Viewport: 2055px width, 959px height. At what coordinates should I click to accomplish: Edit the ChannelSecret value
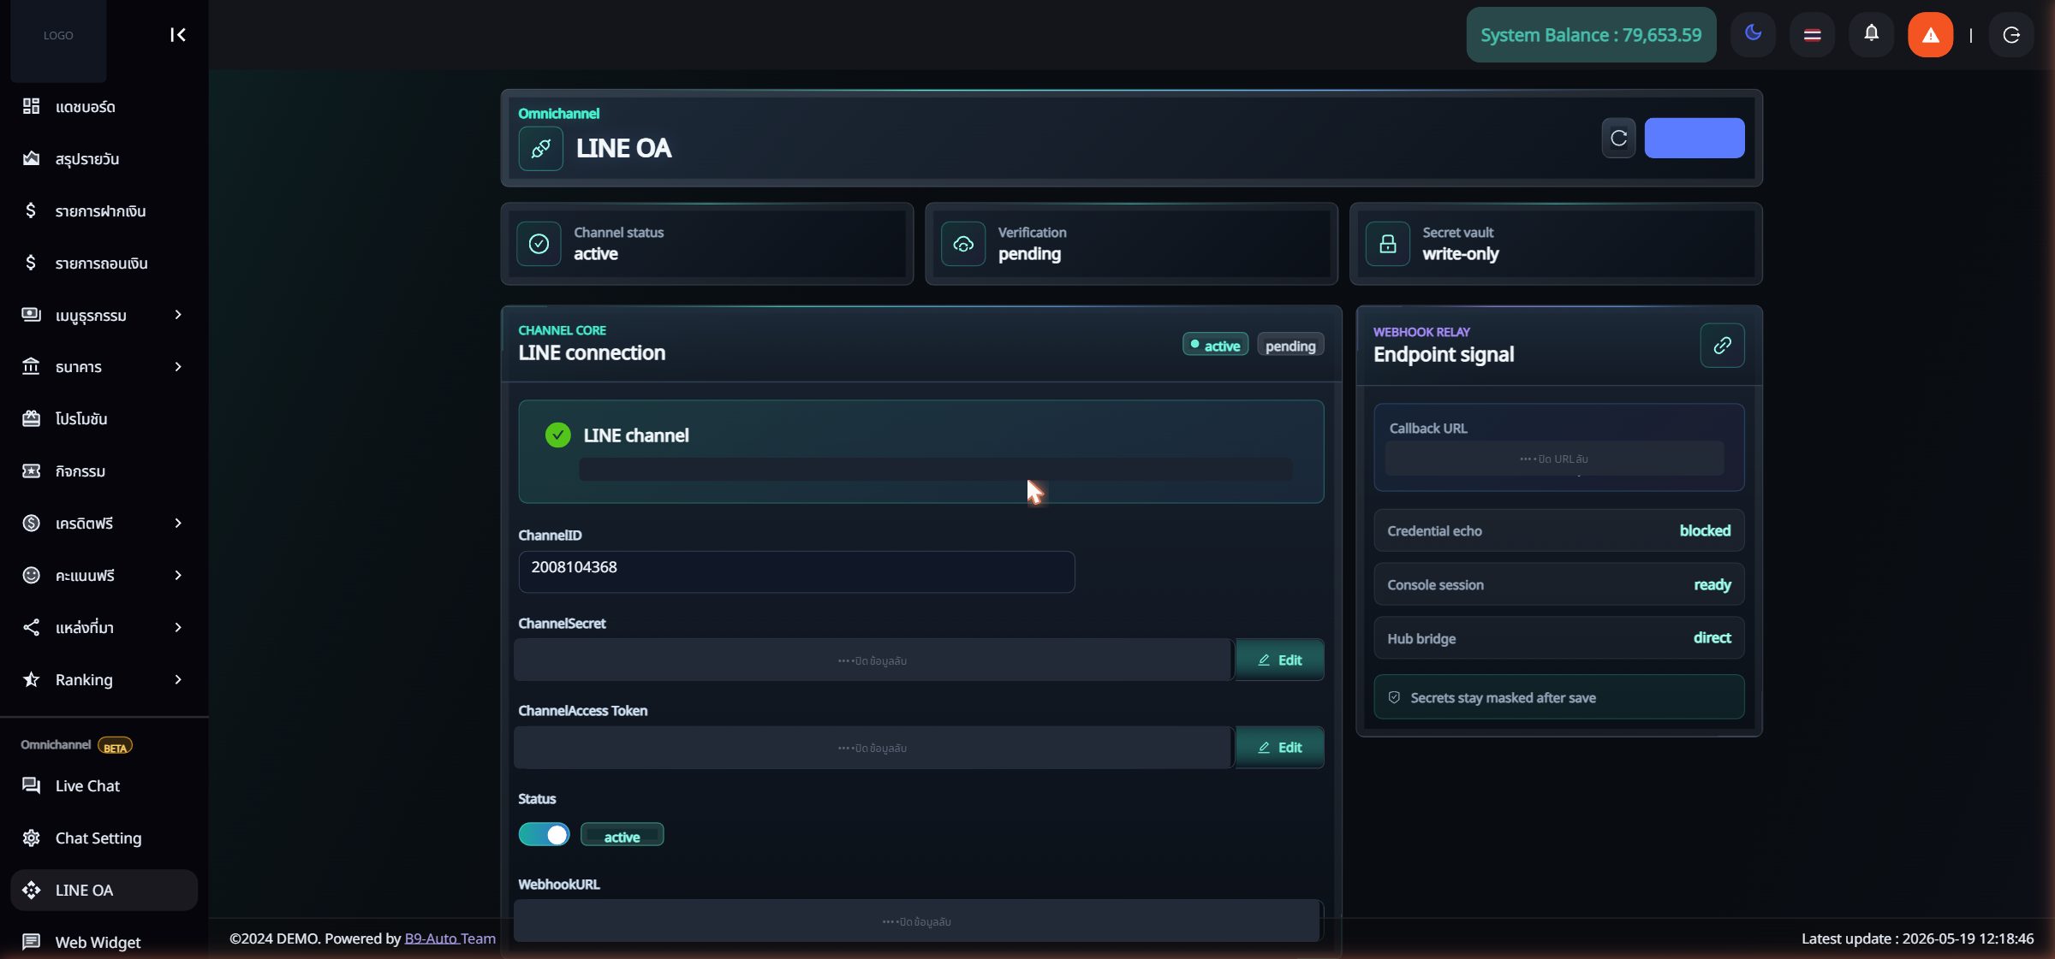tap(1279, 660)
